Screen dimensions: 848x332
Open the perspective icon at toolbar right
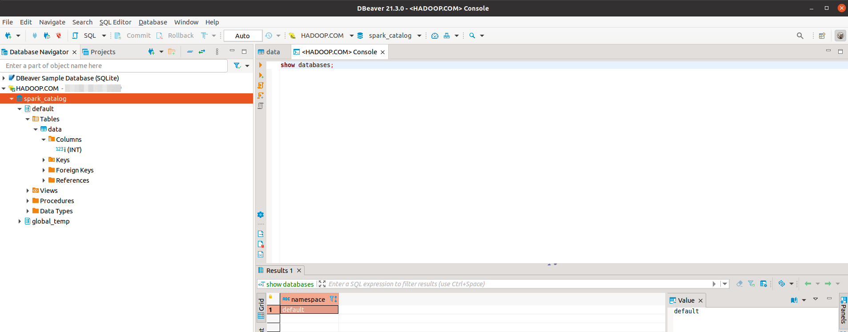pos(822,36)
